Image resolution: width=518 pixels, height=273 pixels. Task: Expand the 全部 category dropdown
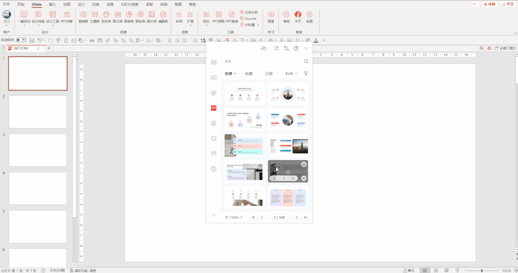tap(230, 74)
